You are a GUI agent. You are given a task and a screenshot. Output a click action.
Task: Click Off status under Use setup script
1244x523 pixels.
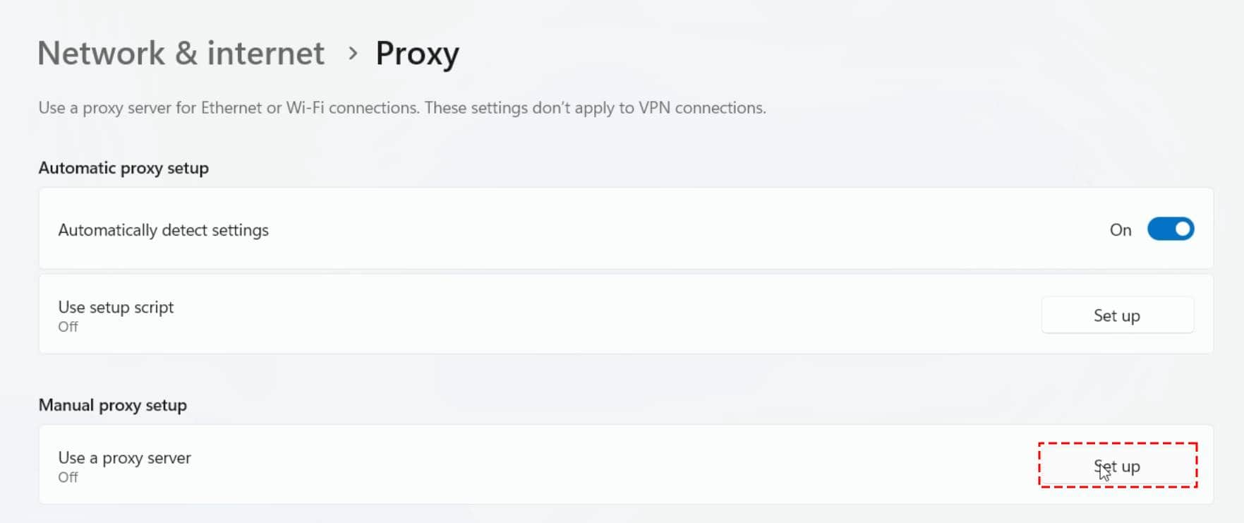68,327
